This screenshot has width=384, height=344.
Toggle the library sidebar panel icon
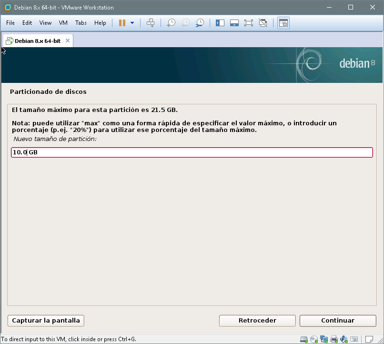pyautogui.click(x=220, y=23)
